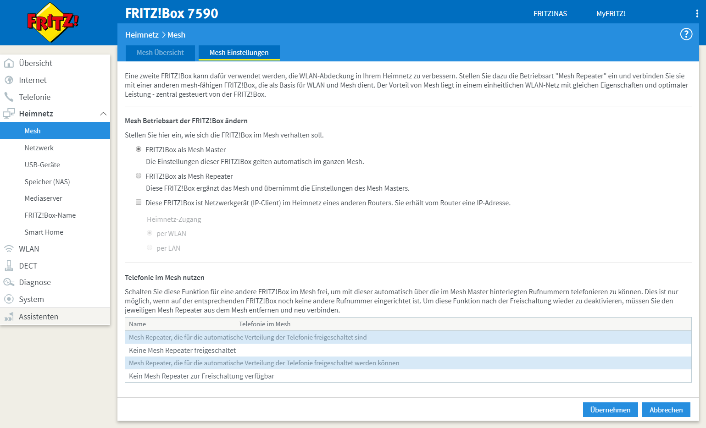Click the 'Telefonie im Mesh nutzen' heading
This screenshot has height=428, width=706.
[165, 277]
